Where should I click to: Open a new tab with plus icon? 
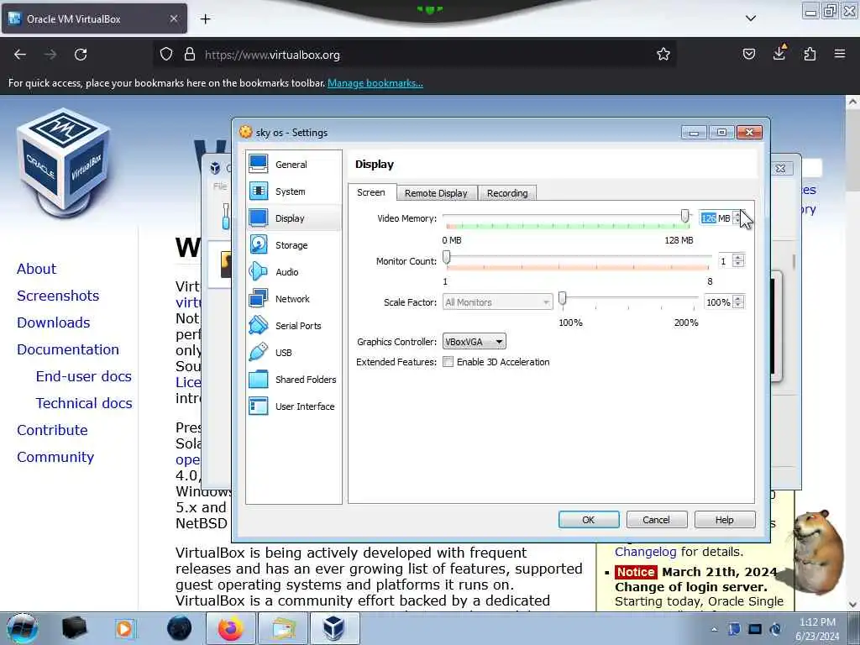(x=205, y=19)
